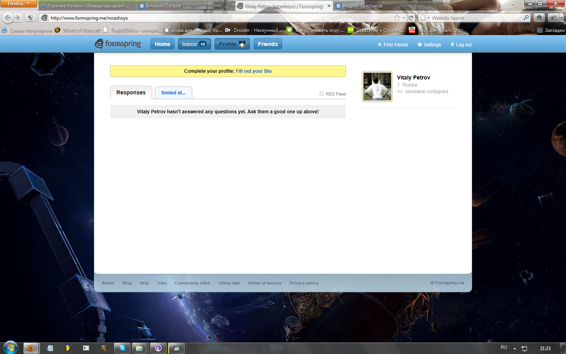Image resolution: width=566 pixels, height=354 pixels.
Task: Log out of Formspring
Action: click(x=461, y=45)
